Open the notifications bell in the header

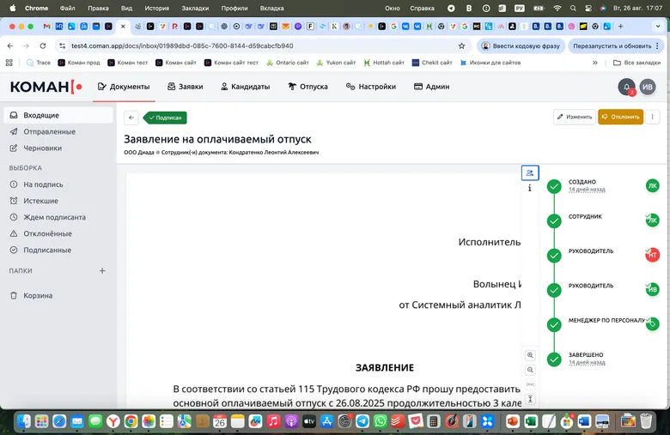(x=626, y=87)
